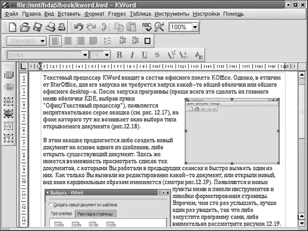This screenshot has height=231, width=308.
Task: Select the create table tool
Action: pos(8,75)
